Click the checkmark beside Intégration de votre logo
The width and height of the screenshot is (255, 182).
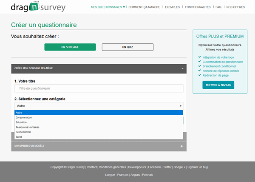click(x=200, y=57)
